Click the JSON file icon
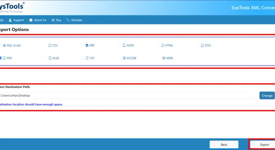The image size is (275, 150). 124,45
